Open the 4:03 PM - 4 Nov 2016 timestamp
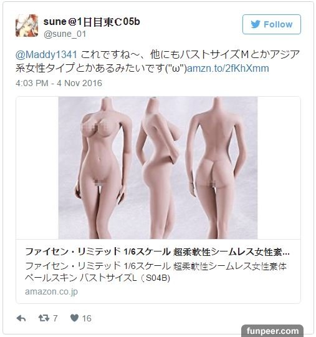316x337 pixels. pyautogui.click(x=59, y=83)
